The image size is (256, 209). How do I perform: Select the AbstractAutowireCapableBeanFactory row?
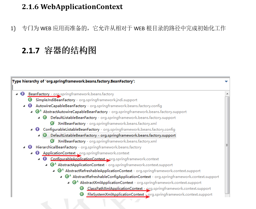coord(115,112)
